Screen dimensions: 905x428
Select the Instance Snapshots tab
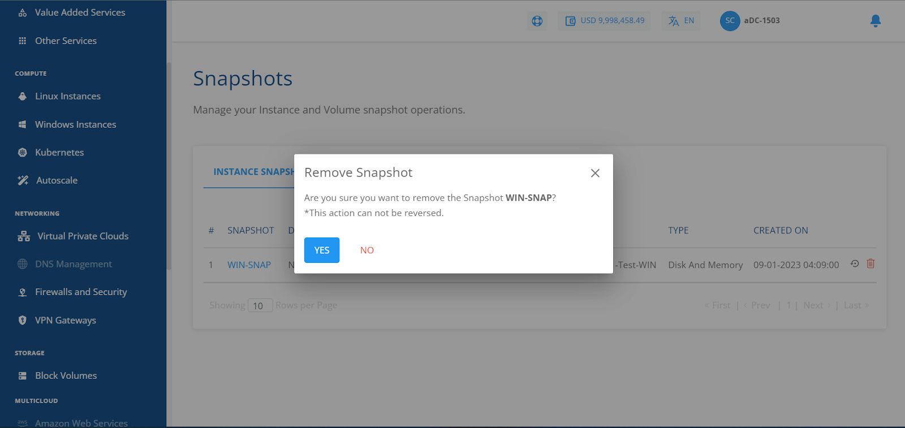pos(253,172)
